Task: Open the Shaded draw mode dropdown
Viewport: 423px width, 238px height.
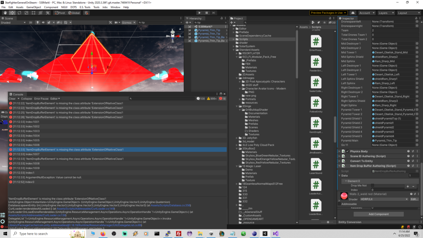Action: tap(14, 22)
